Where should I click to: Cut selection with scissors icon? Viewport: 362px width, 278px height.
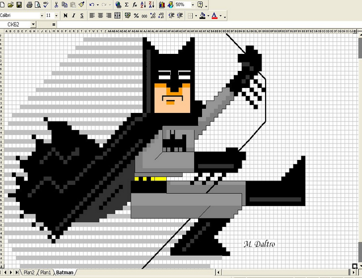(56, 5)
